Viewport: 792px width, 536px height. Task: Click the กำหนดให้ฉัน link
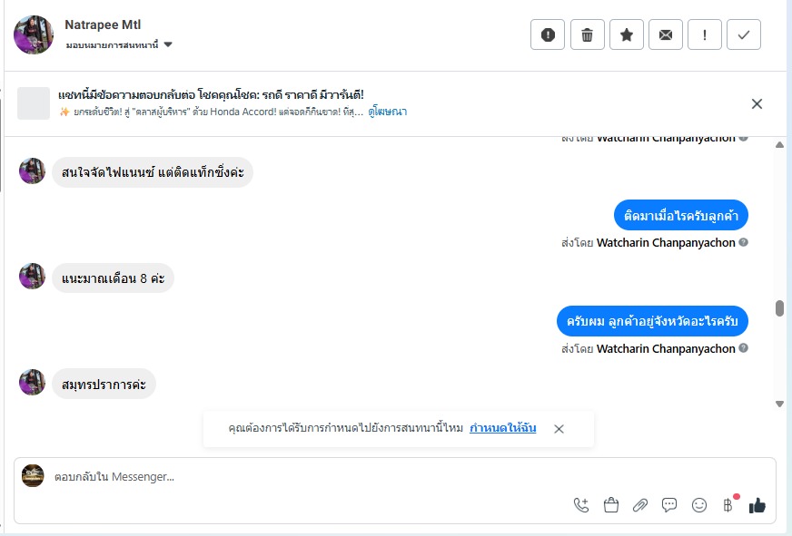(502, 428)
